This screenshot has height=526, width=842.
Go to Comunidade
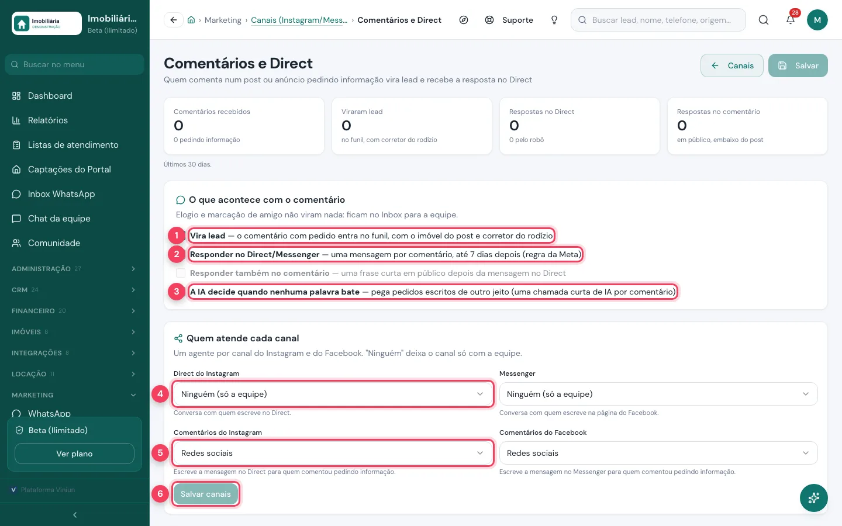[x=75, y=243]
